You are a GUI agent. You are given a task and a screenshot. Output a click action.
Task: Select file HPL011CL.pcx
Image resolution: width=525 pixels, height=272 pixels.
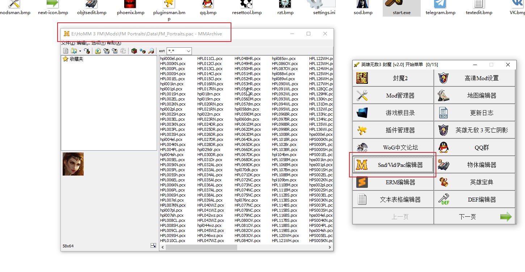[210, 59]
